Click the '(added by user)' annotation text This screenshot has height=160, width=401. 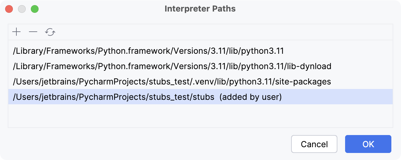251,97
